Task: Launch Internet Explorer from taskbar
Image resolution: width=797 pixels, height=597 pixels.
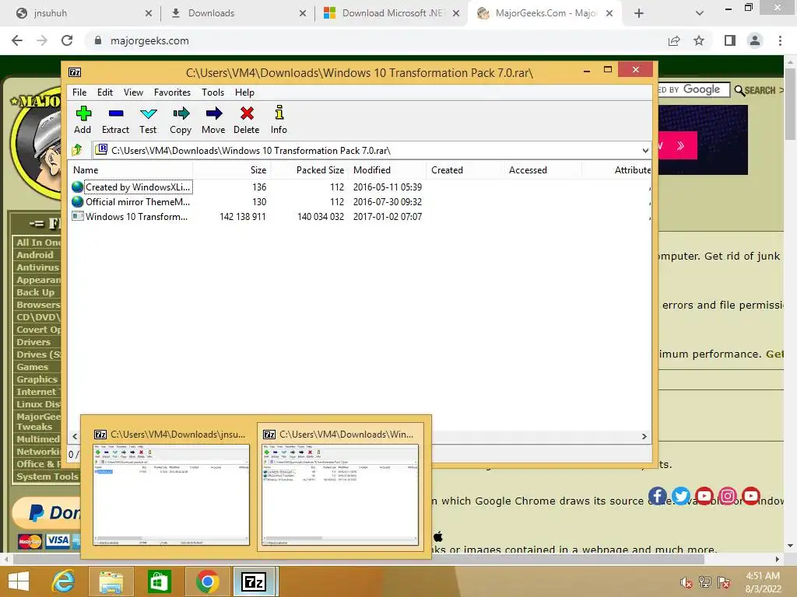Action: point(64,581)
